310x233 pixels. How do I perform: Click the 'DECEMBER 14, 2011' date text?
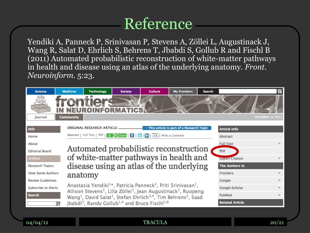click(x=268, y=117)
